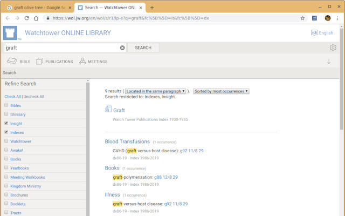Go back with browser back arrow

coord(8,18)
